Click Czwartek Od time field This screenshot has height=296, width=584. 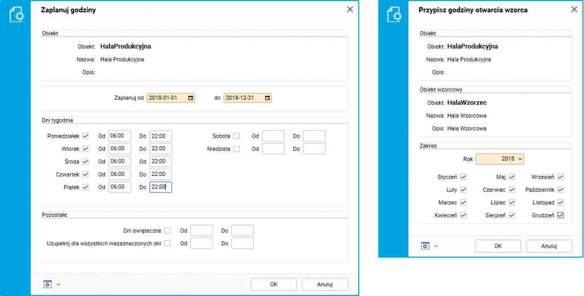120,174
